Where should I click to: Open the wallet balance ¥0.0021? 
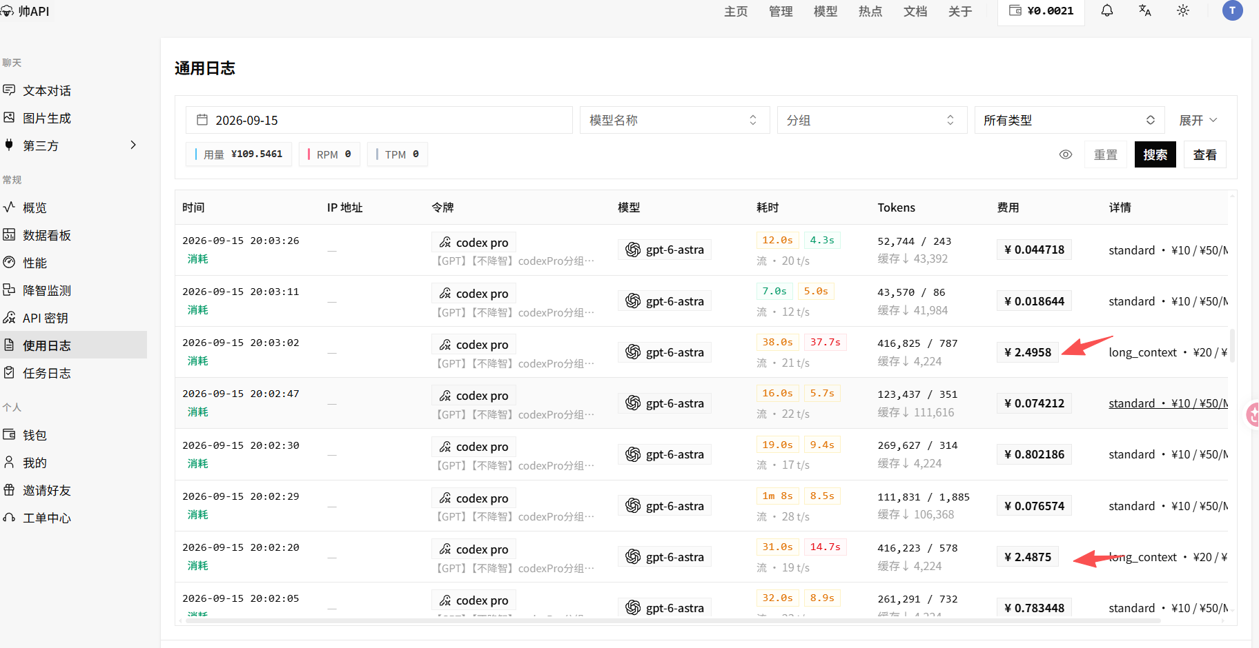(1041, 11)
